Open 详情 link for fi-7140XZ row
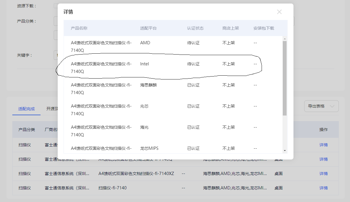Image resolution: width=350 pixels, height=202 pixels. [324, 174]
